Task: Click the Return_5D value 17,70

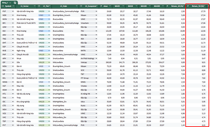Action: [203, 11]
